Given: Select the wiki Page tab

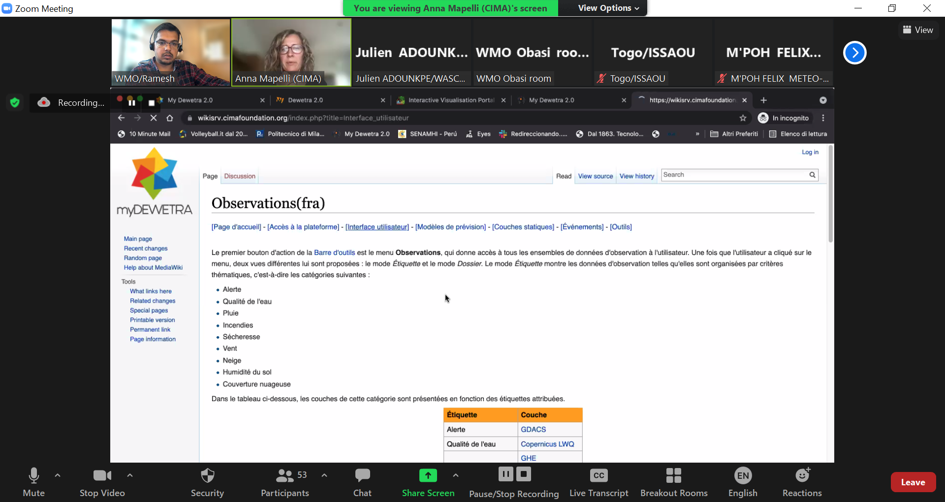Looking at the screenshot, I should coord(210,176).
